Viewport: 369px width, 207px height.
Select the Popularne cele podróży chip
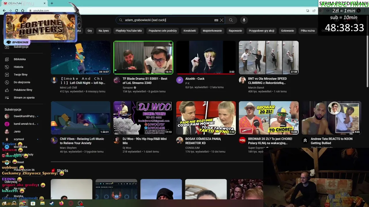point(163,31)
